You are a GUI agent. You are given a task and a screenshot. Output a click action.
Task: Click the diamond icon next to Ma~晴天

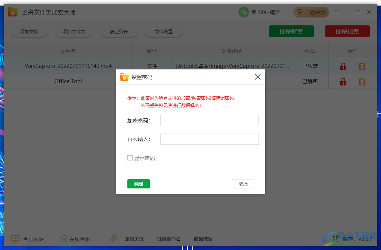(253, 12)
